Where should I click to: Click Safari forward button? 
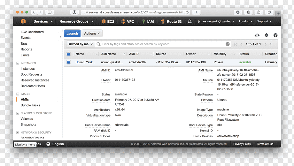tap(40, 12)
